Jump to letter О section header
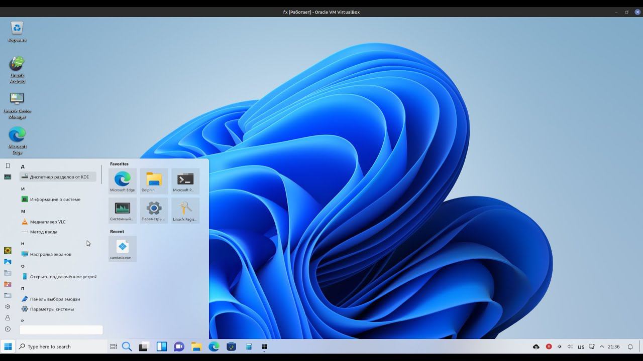Screen dimensions: 643x361 23,266
